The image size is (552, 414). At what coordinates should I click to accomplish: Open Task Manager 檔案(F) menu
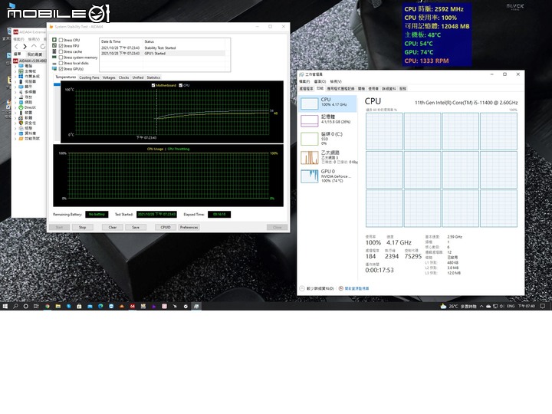304,81
